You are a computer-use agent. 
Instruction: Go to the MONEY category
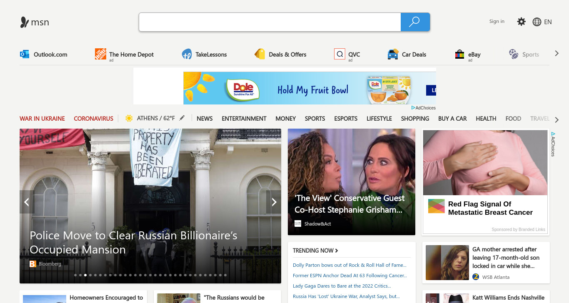(x=286, y=119)
